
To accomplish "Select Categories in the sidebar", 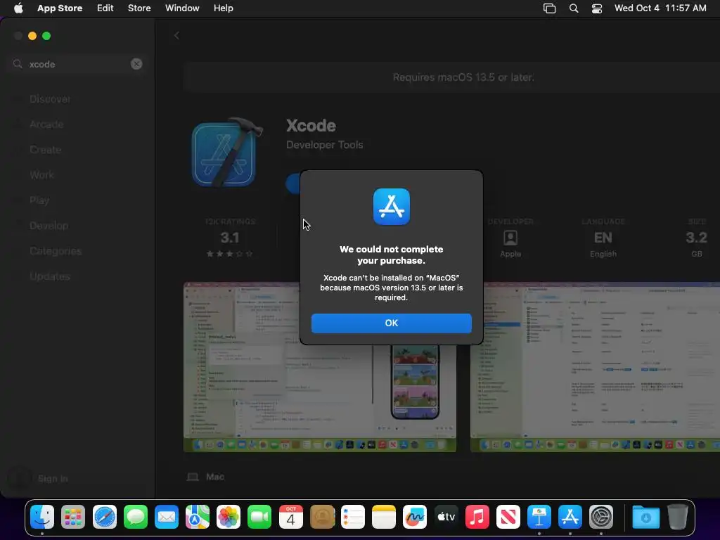I will tap(56, 251).
